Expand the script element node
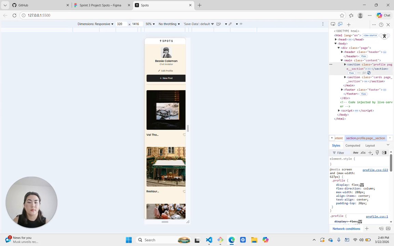 click(339, 110)
